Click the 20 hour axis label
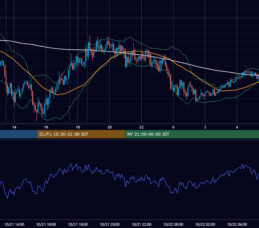 tap(110, 127)
